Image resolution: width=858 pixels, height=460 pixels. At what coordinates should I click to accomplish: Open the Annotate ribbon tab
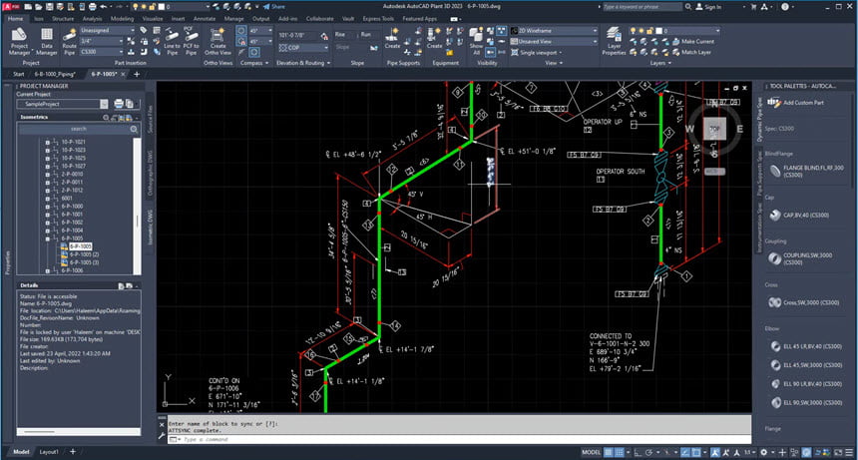point(205,19)
